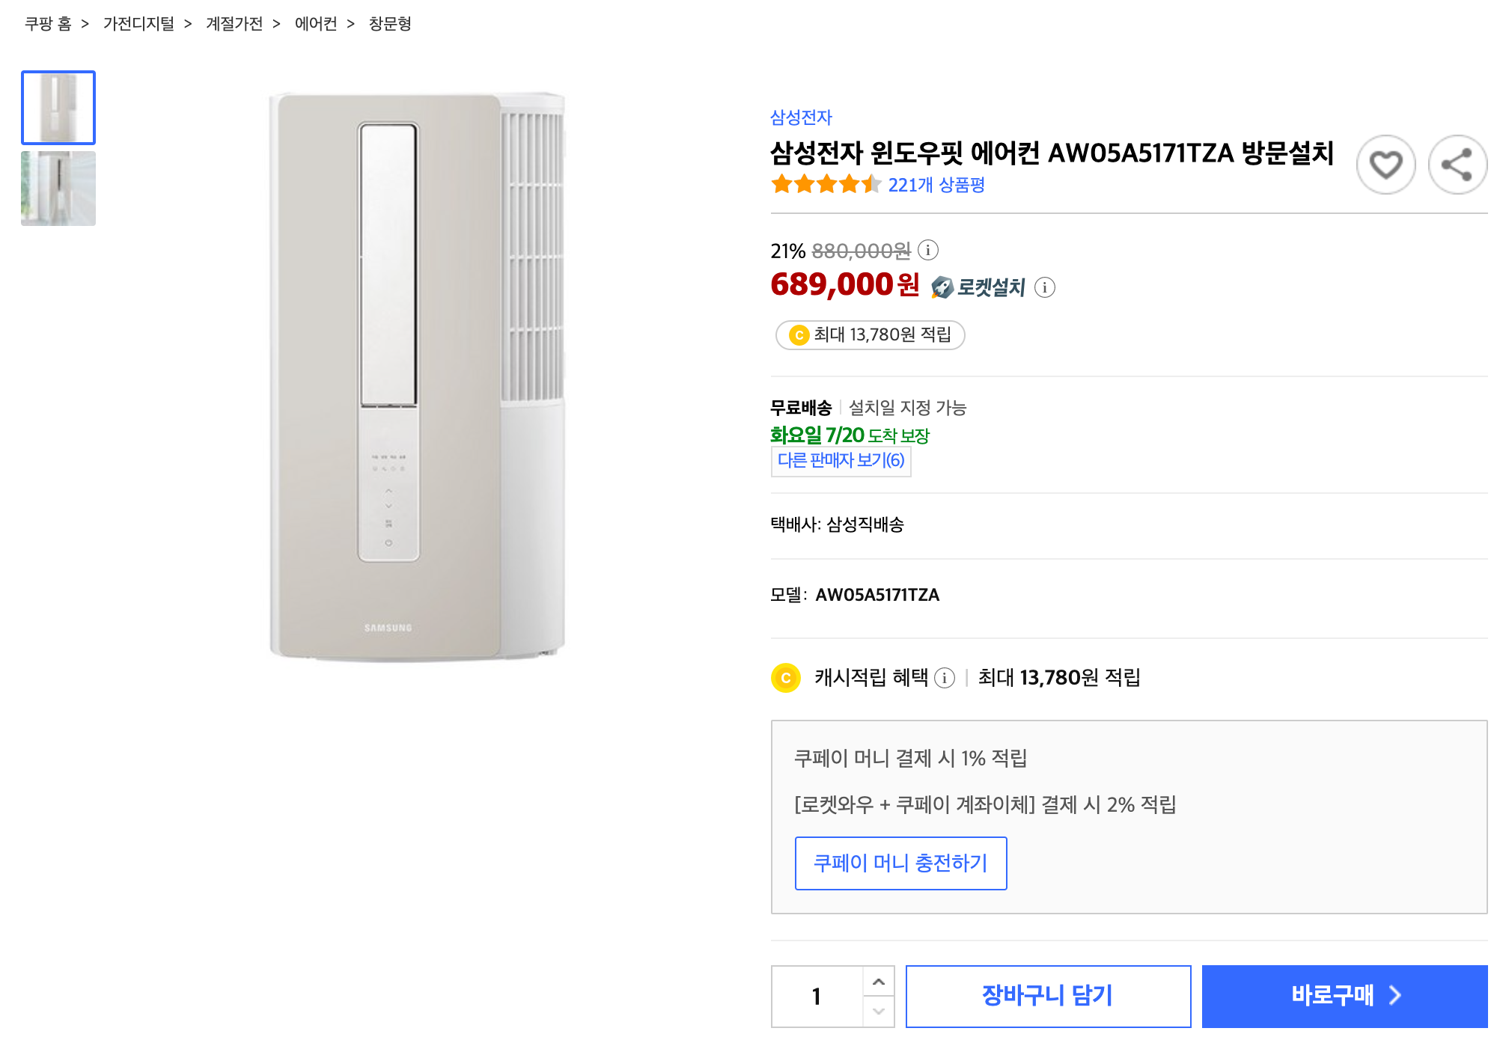Select the second product thumbnail
The height and width of the screenshot is (1043, 1506).
point(58,189)
